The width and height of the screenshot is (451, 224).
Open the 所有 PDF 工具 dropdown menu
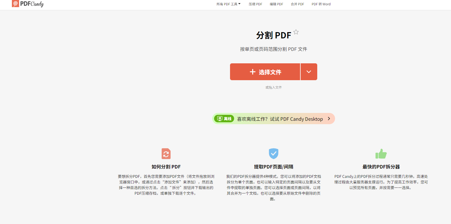(x=228, y=4)
